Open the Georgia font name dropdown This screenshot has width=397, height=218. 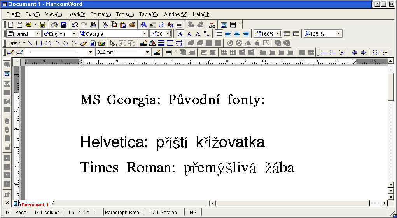coord(145,34)
